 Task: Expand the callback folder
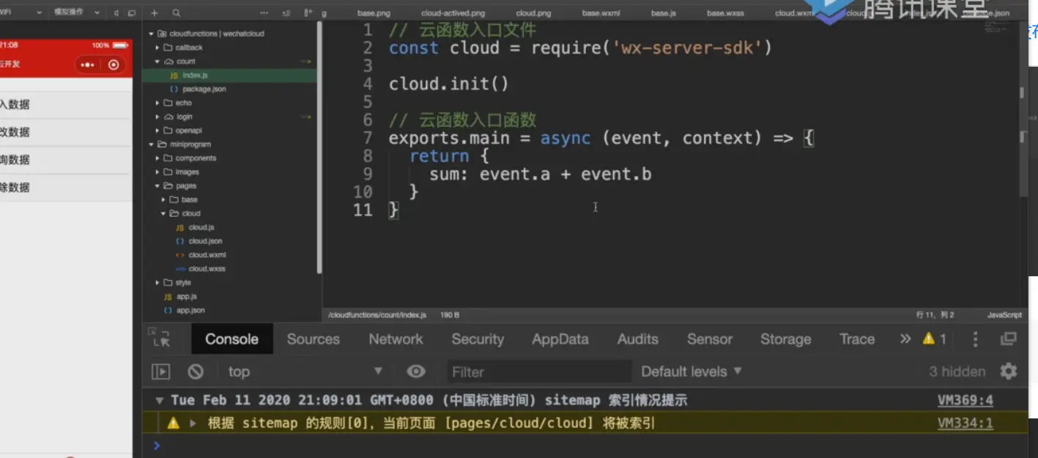coord(157,48)
